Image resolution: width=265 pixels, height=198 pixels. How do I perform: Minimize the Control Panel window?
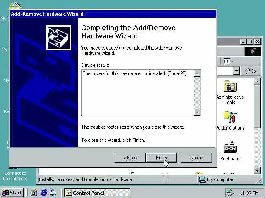(x=243, y=41)
